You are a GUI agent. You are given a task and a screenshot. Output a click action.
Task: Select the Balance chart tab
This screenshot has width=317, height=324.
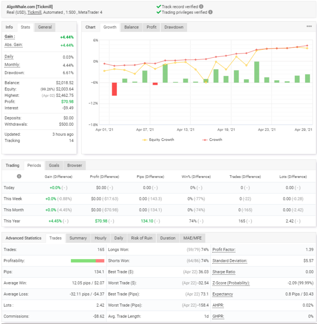pyautogui.click(x=131, y=27)
